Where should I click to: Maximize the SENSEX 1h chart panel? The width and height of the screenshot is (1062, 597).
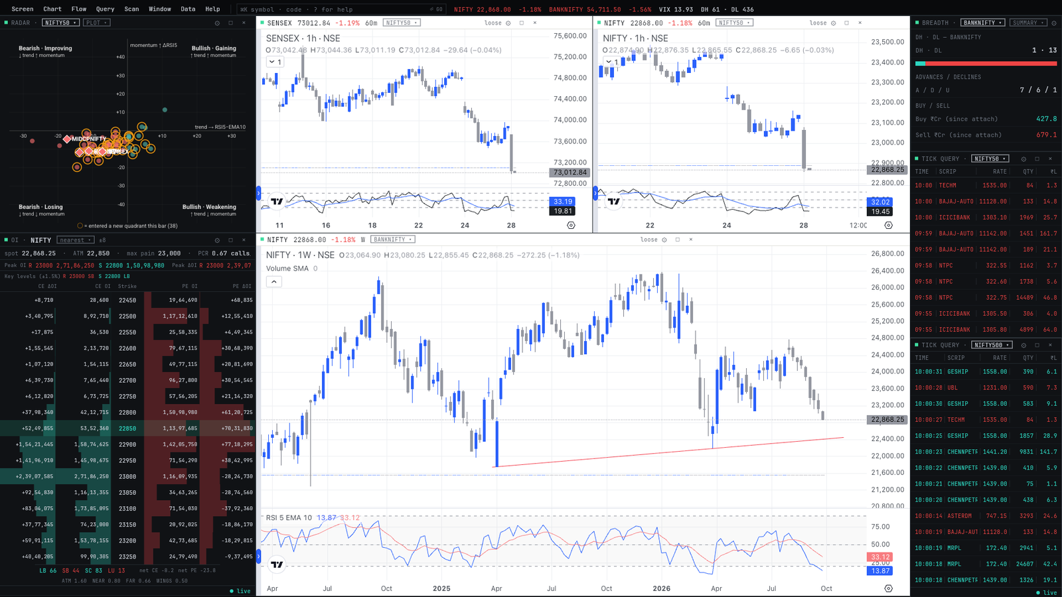[x=522, y=23]
